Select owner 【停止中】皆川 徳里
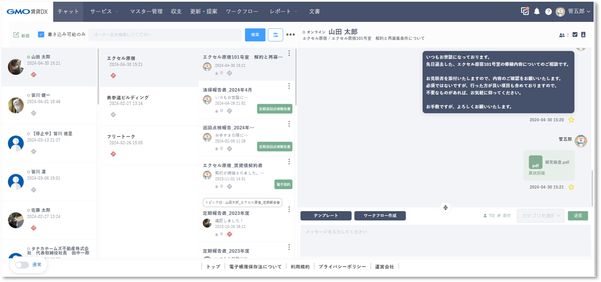This screenshot has width=601, height=282. [x=49, y=144]
